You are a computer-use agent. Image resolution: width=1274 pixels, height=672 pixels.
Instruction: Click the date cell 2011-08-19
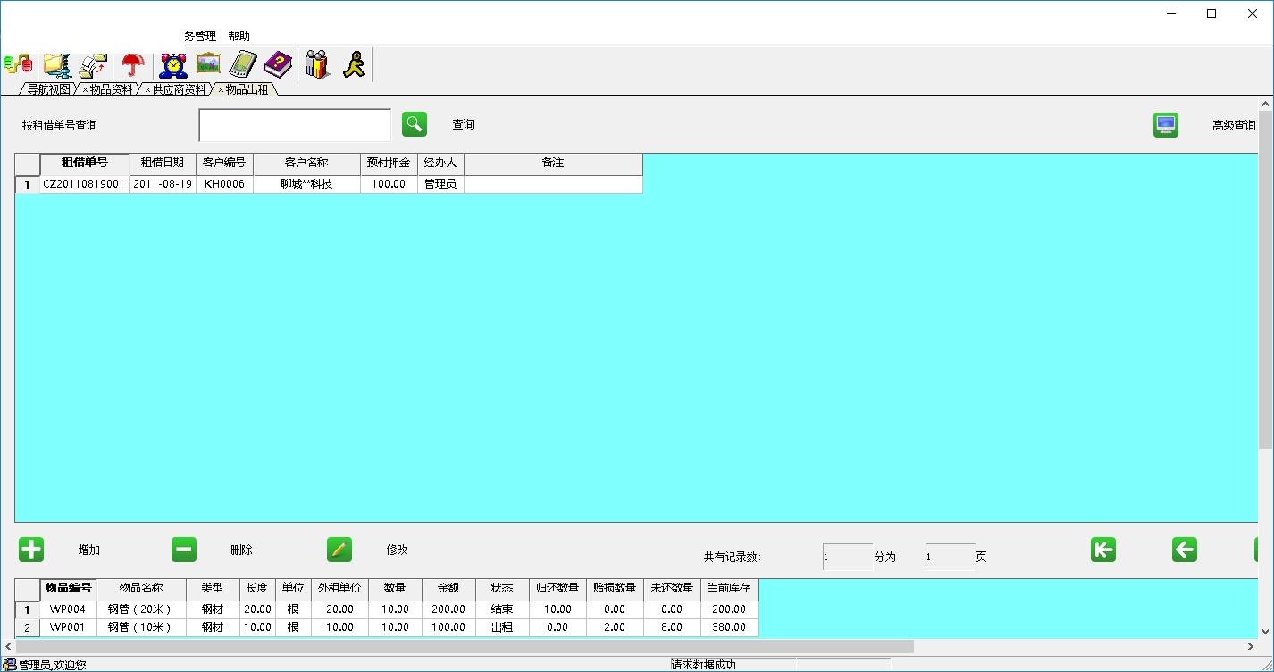click(x=163, y=184)
